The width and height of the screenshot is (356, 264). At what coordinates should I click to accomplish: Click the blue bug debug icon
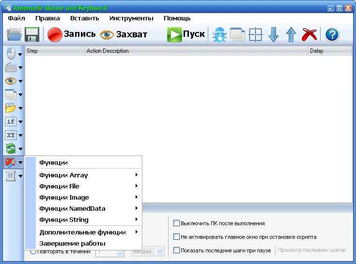click(219, 34)
